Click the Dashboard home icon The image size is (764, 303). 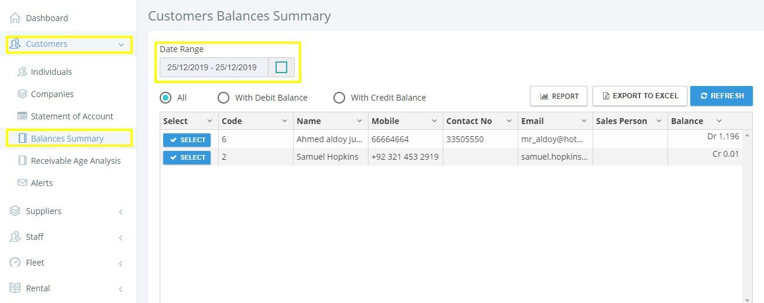[15, 18]
